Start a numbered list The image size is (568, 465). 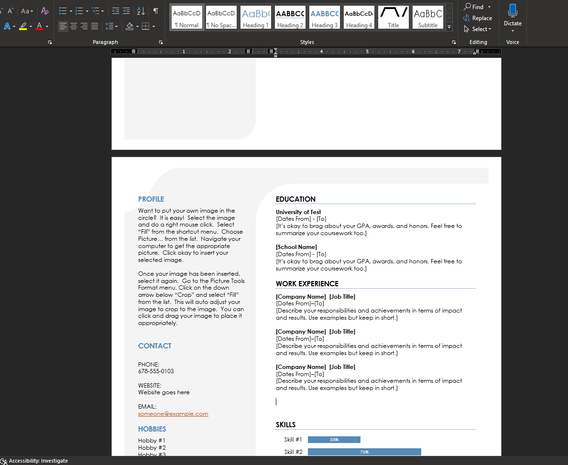pyautogui.click(x=79, y=11)
